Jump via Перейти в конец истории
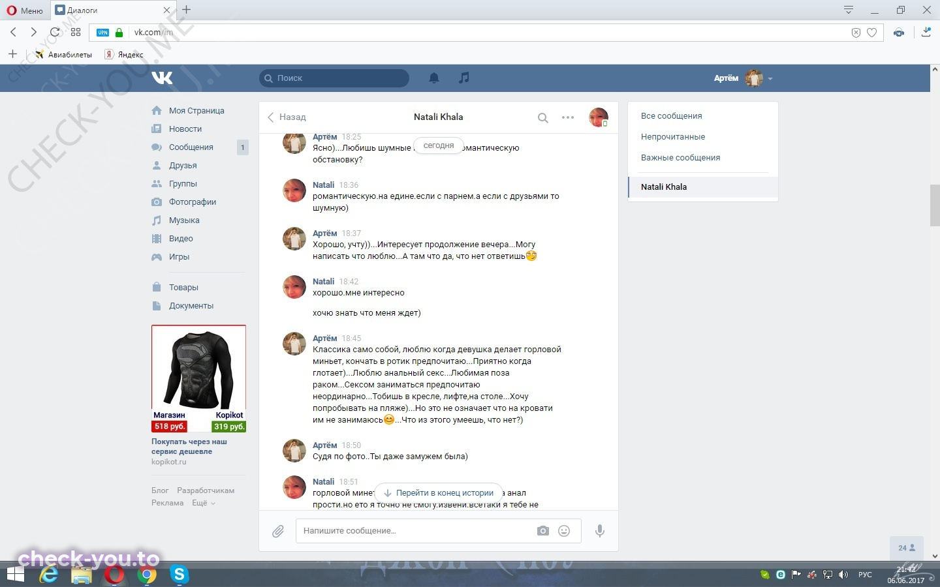This screenshot has height=587, width=940. click(x=439, y=493)
